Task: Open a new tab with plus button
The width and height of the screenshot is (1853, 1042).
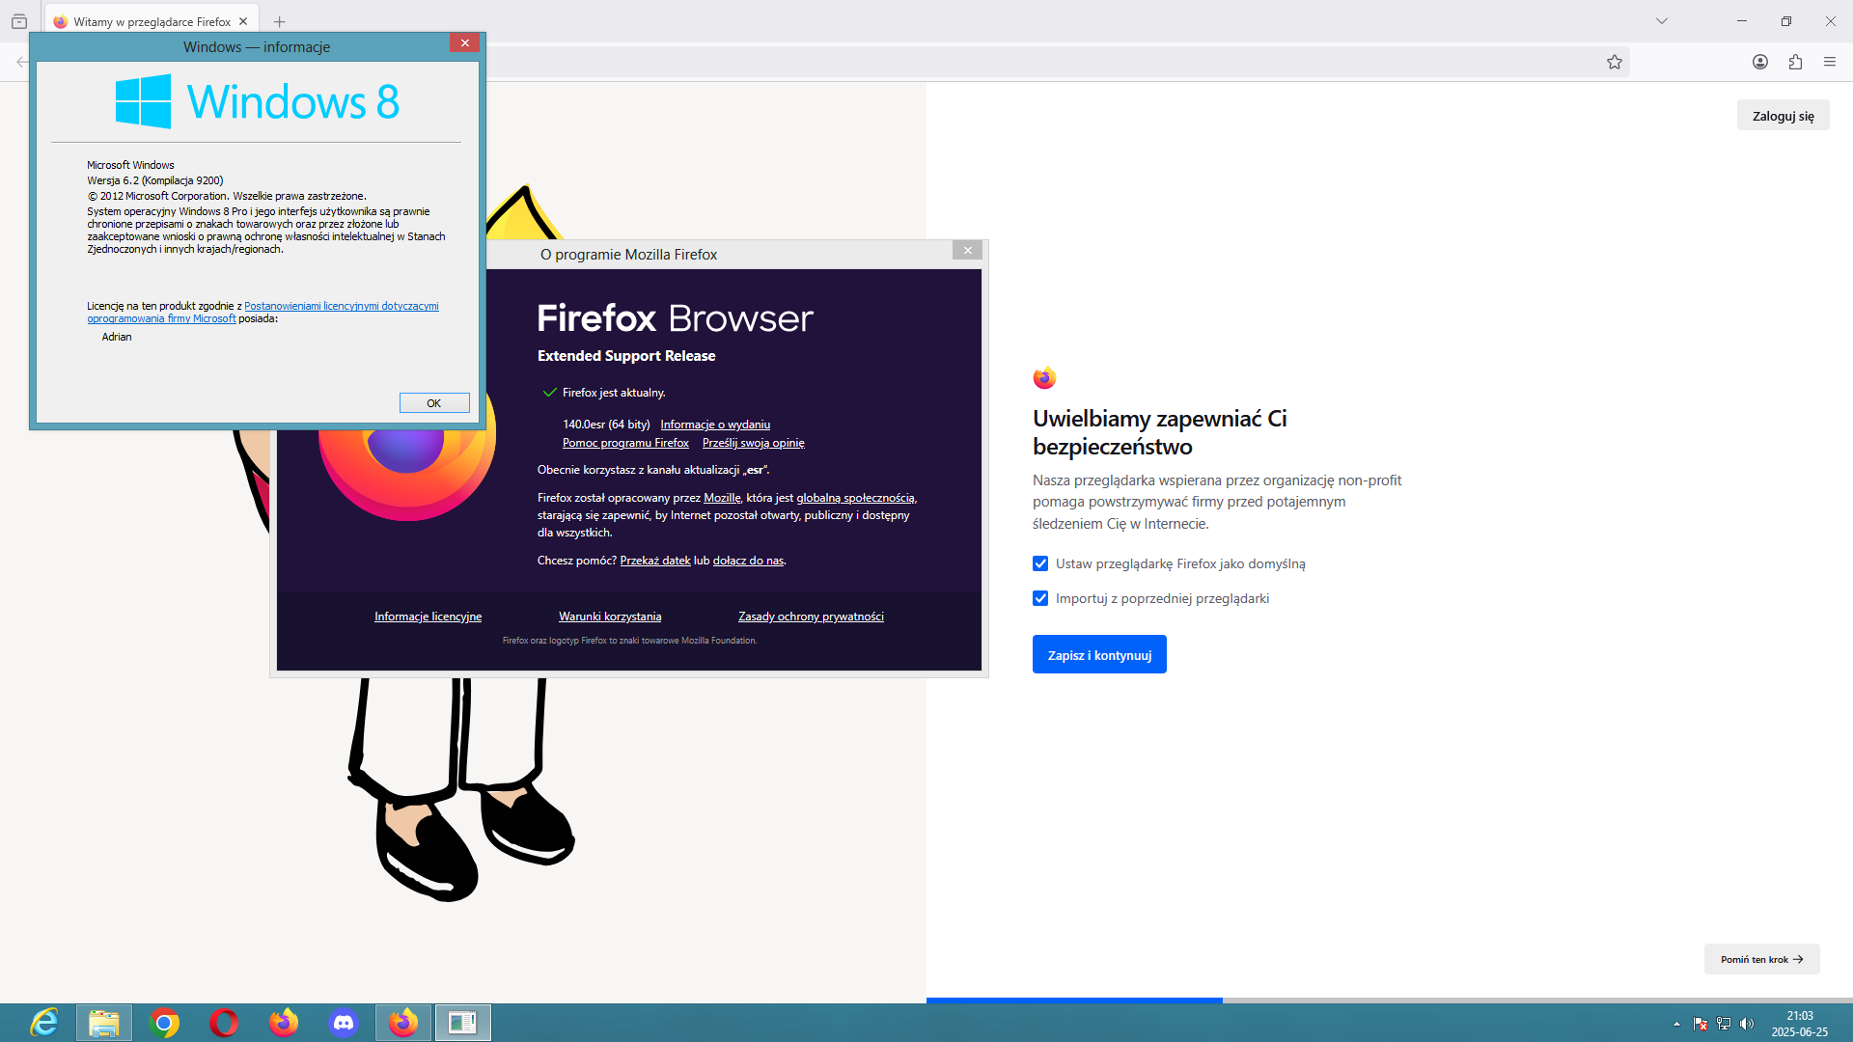Action: click(x=279, y=21)
